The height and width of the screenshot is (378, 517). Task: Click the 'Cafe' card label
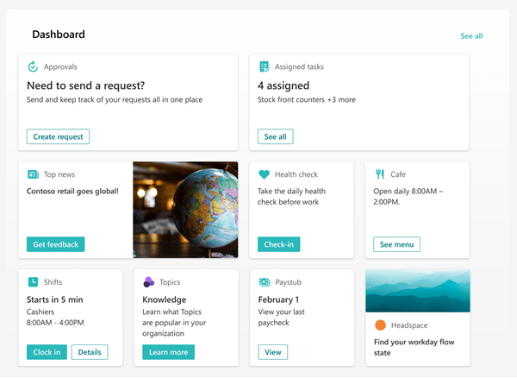click(398, 174)
